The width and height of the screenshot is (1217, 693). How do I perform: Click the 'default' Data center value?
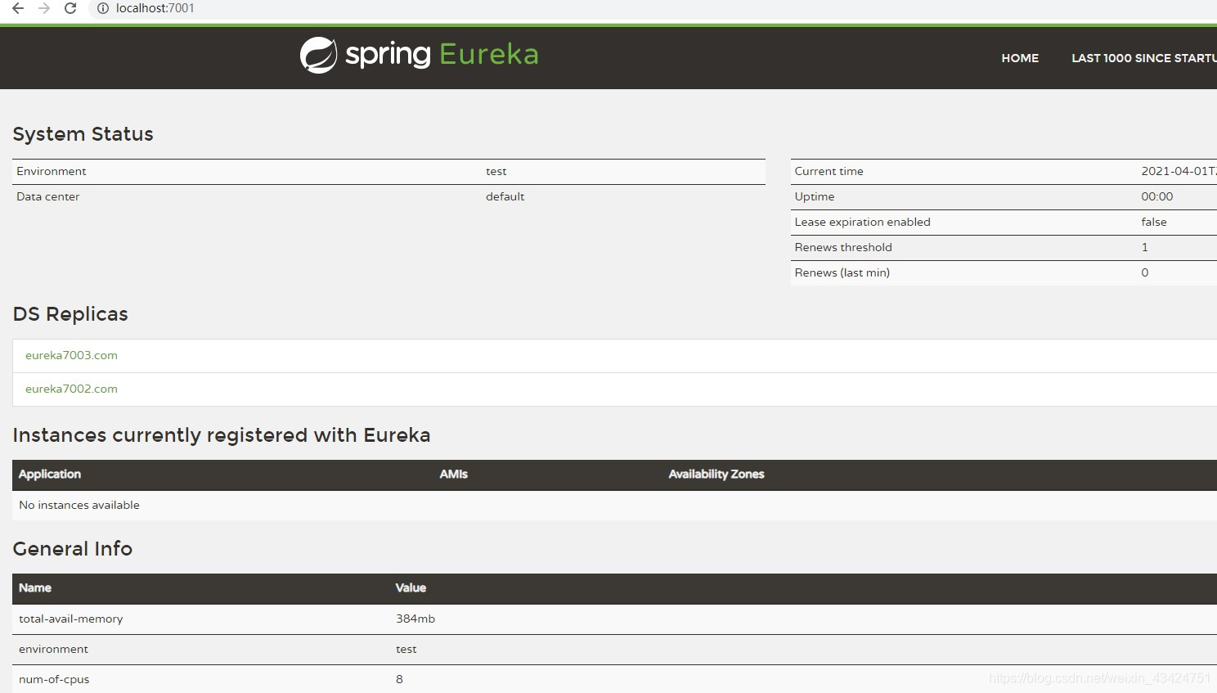(505, 196)
